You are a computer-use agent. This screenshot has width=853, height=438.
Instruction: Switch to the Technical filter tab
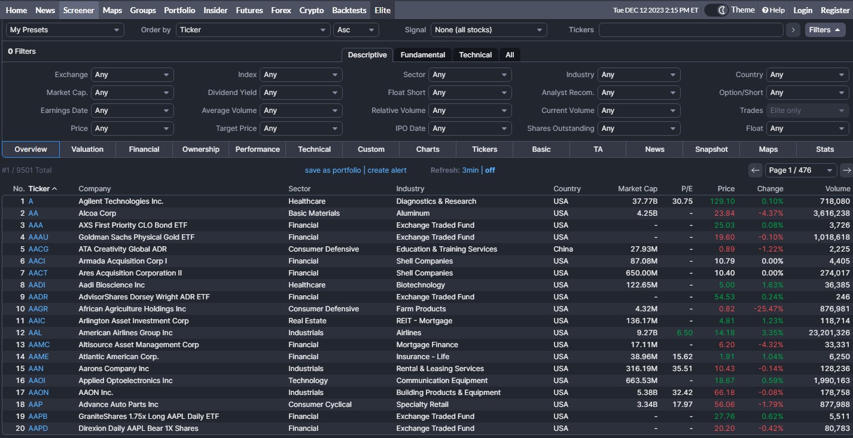pyautogui.click(x=476, y=55)
